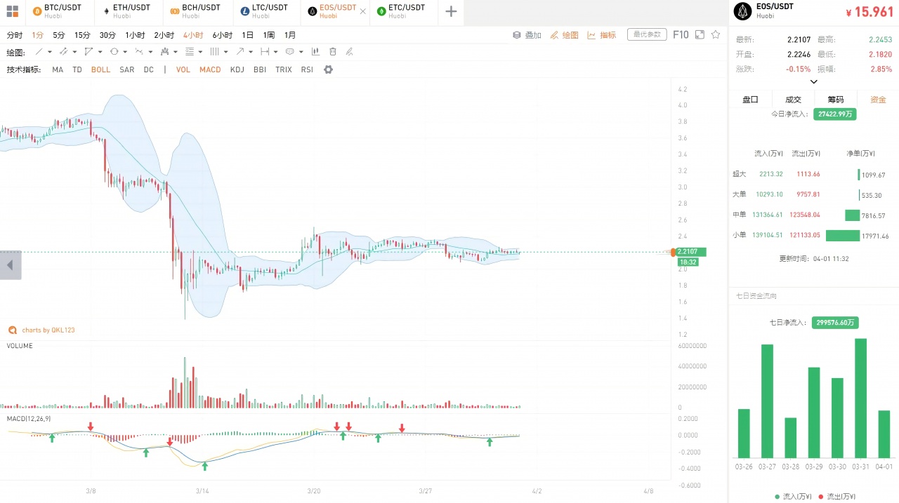Toggle the 绘图 drawing toolbar button

click(x=565, y=34)
